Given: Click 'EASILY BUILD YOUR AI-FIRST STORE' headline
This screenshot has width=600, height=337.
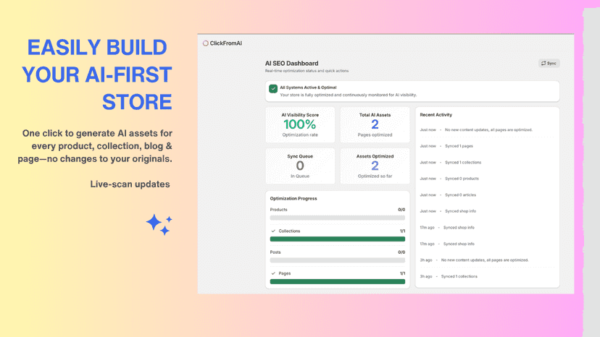Looking at the screenshot, I should coord(97,74).
